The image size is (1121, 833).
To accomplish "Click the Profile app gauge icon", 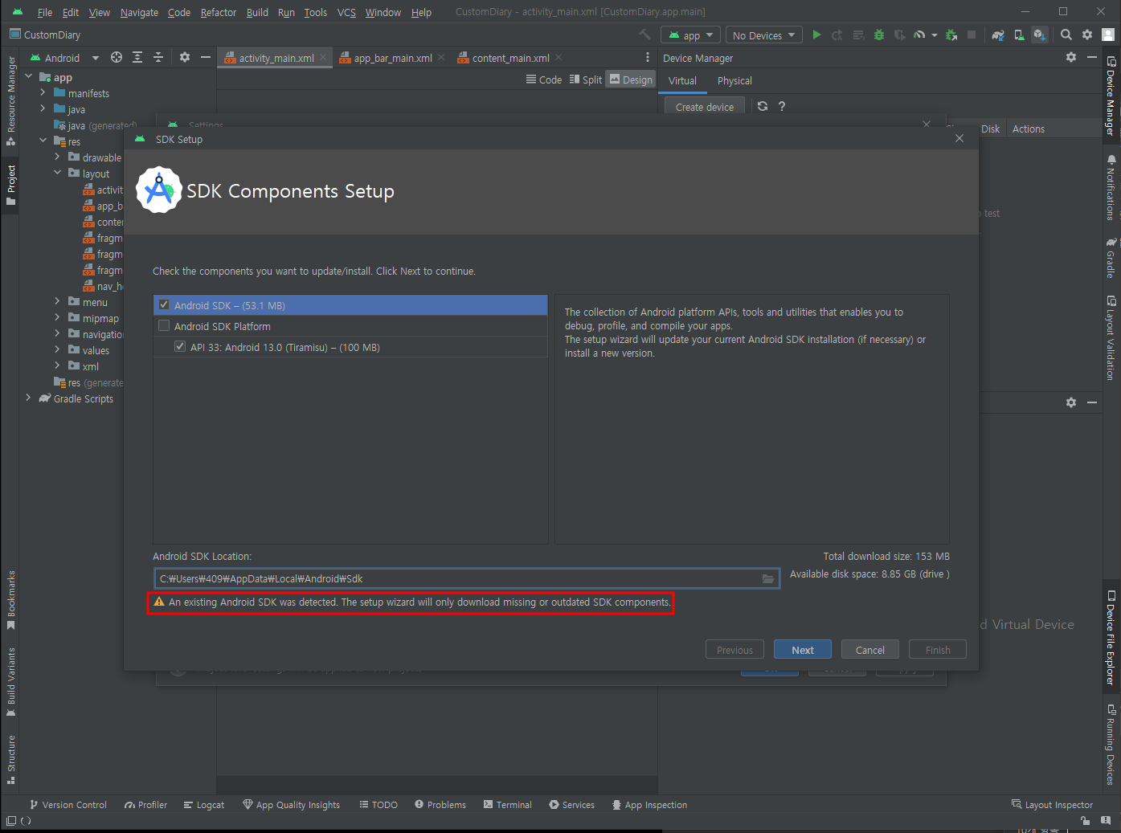I will [x=919, y=35].
